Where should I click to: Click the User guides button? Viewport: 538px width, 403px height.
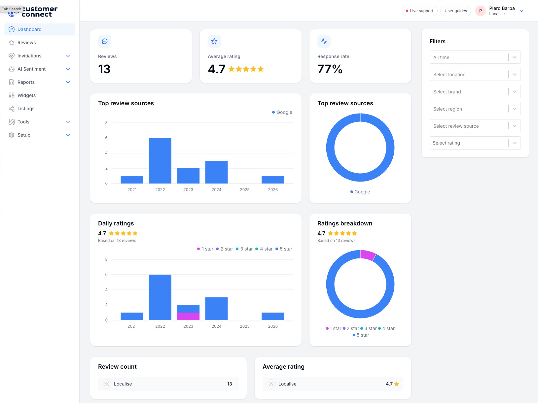click(x=456, y=11)
